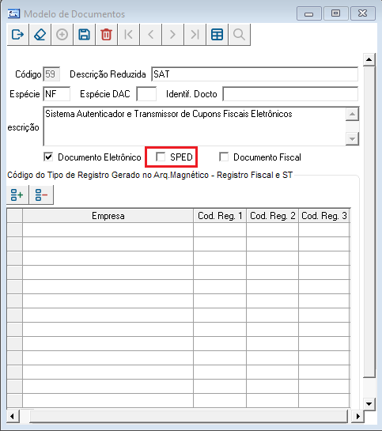Add a row with the list plus icon
This screenshot has height=431, width=382.
17,195
